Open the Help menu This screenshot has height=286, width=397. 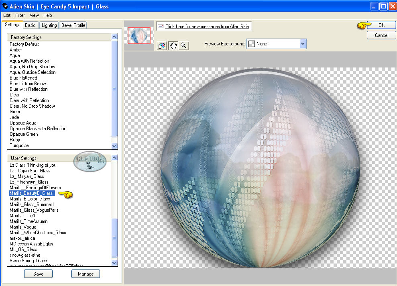tap(48, 15)
